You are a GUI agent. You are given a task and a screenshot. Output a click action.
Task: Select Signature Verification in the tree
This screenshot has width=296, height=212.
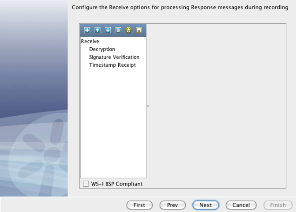click(x=114, y=57)
